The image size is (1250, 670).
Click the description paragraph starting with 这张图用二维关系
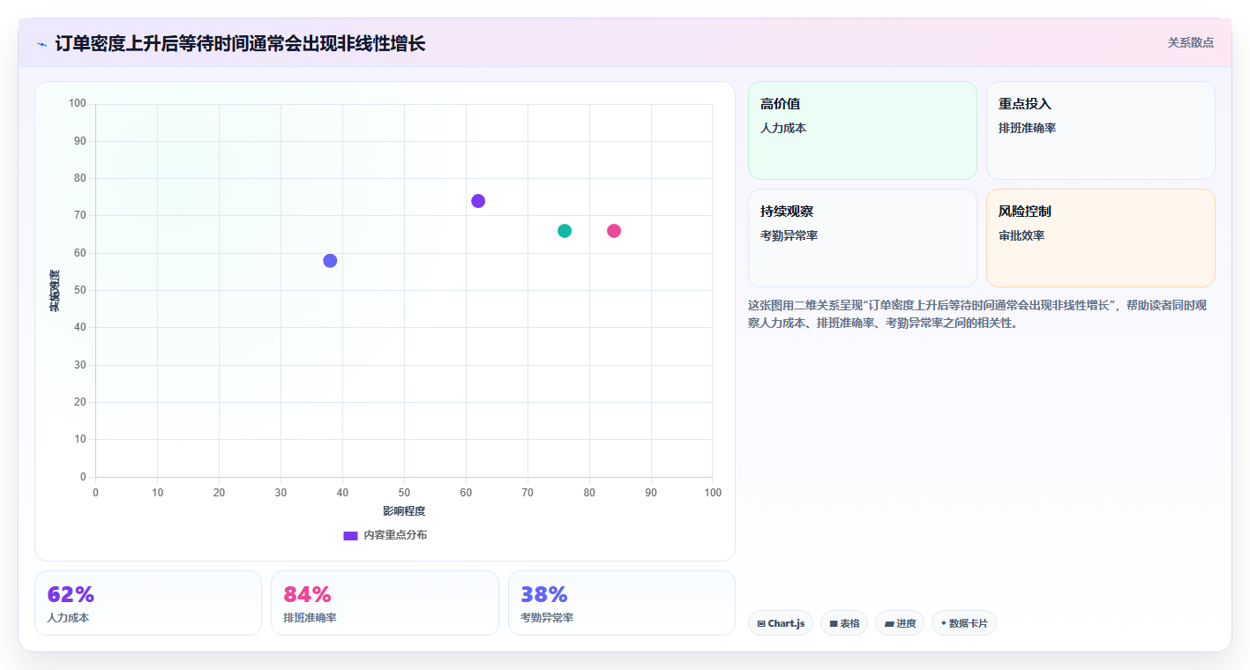[x=977, y=314]
